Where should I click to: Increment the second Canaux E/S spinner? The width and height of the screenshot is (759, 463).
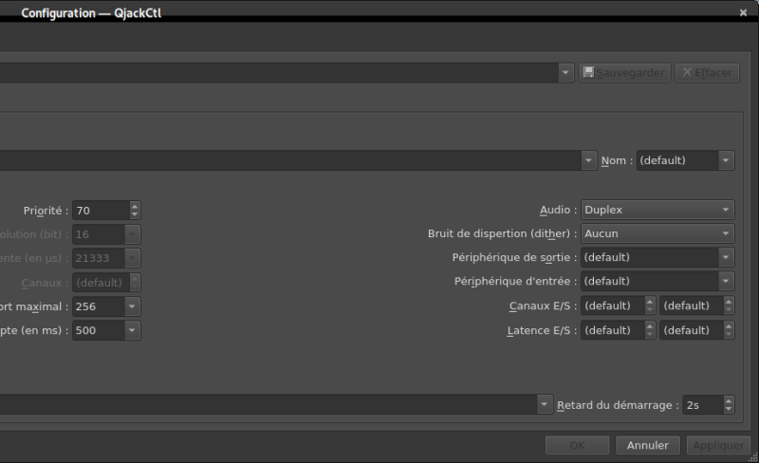729,302
